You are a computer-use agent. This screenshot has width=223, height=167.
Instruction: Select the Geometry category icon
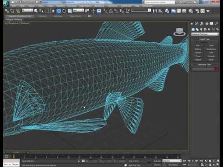click(x=193, y=29)
